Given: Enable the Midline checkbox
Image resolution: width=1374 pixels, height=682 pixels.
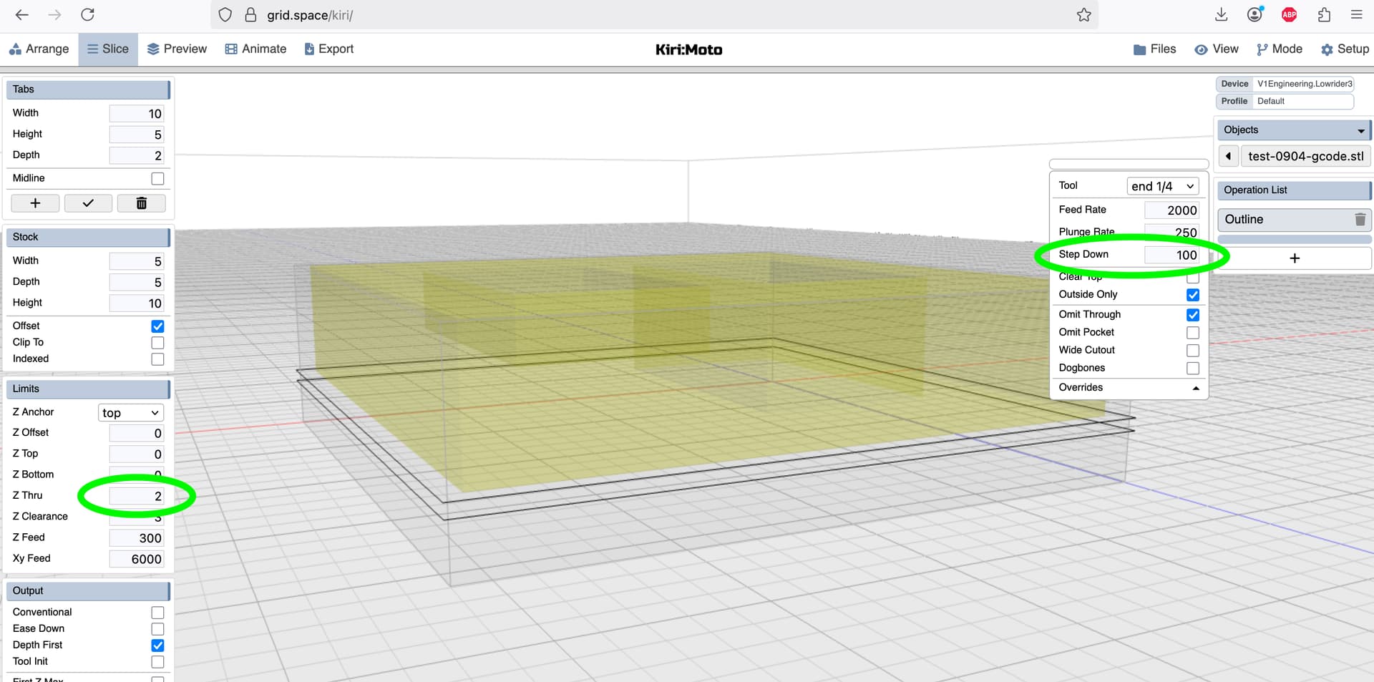Looking at the screenshot, I should click(x=157, y=178).
